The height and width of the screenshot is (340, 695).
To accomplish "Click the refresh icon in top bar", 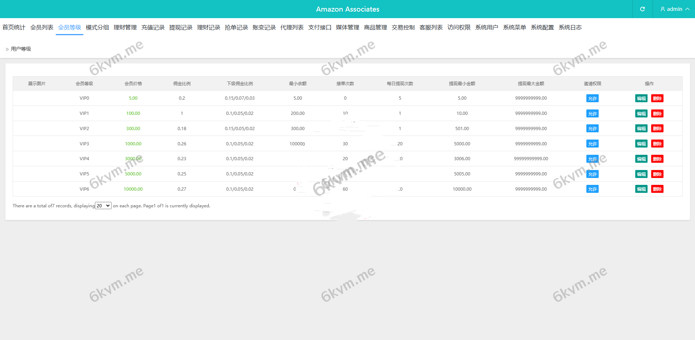I will [642, 9].
